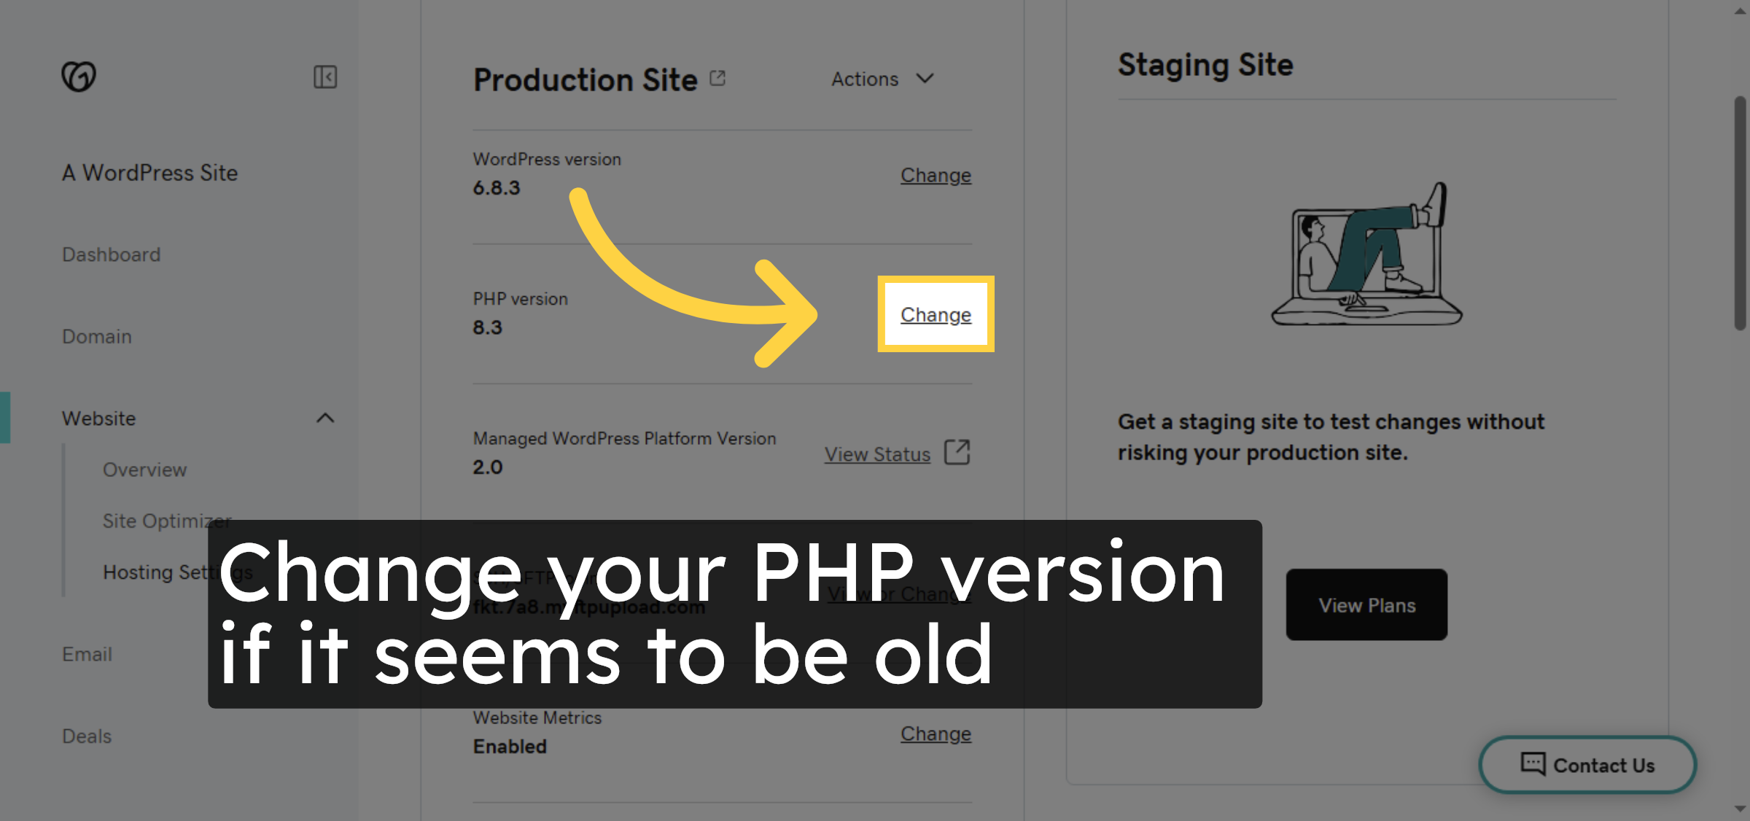This screenshot has width=1750, height=821.
Task: Select Site Optimizer
Action: (x=166, y=521)
